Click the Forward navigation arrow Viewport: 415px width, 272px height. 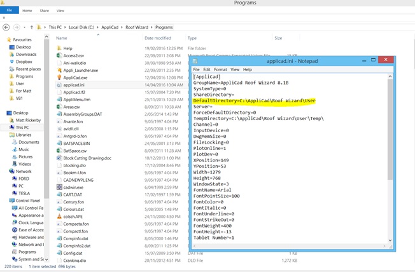point(17,27)
